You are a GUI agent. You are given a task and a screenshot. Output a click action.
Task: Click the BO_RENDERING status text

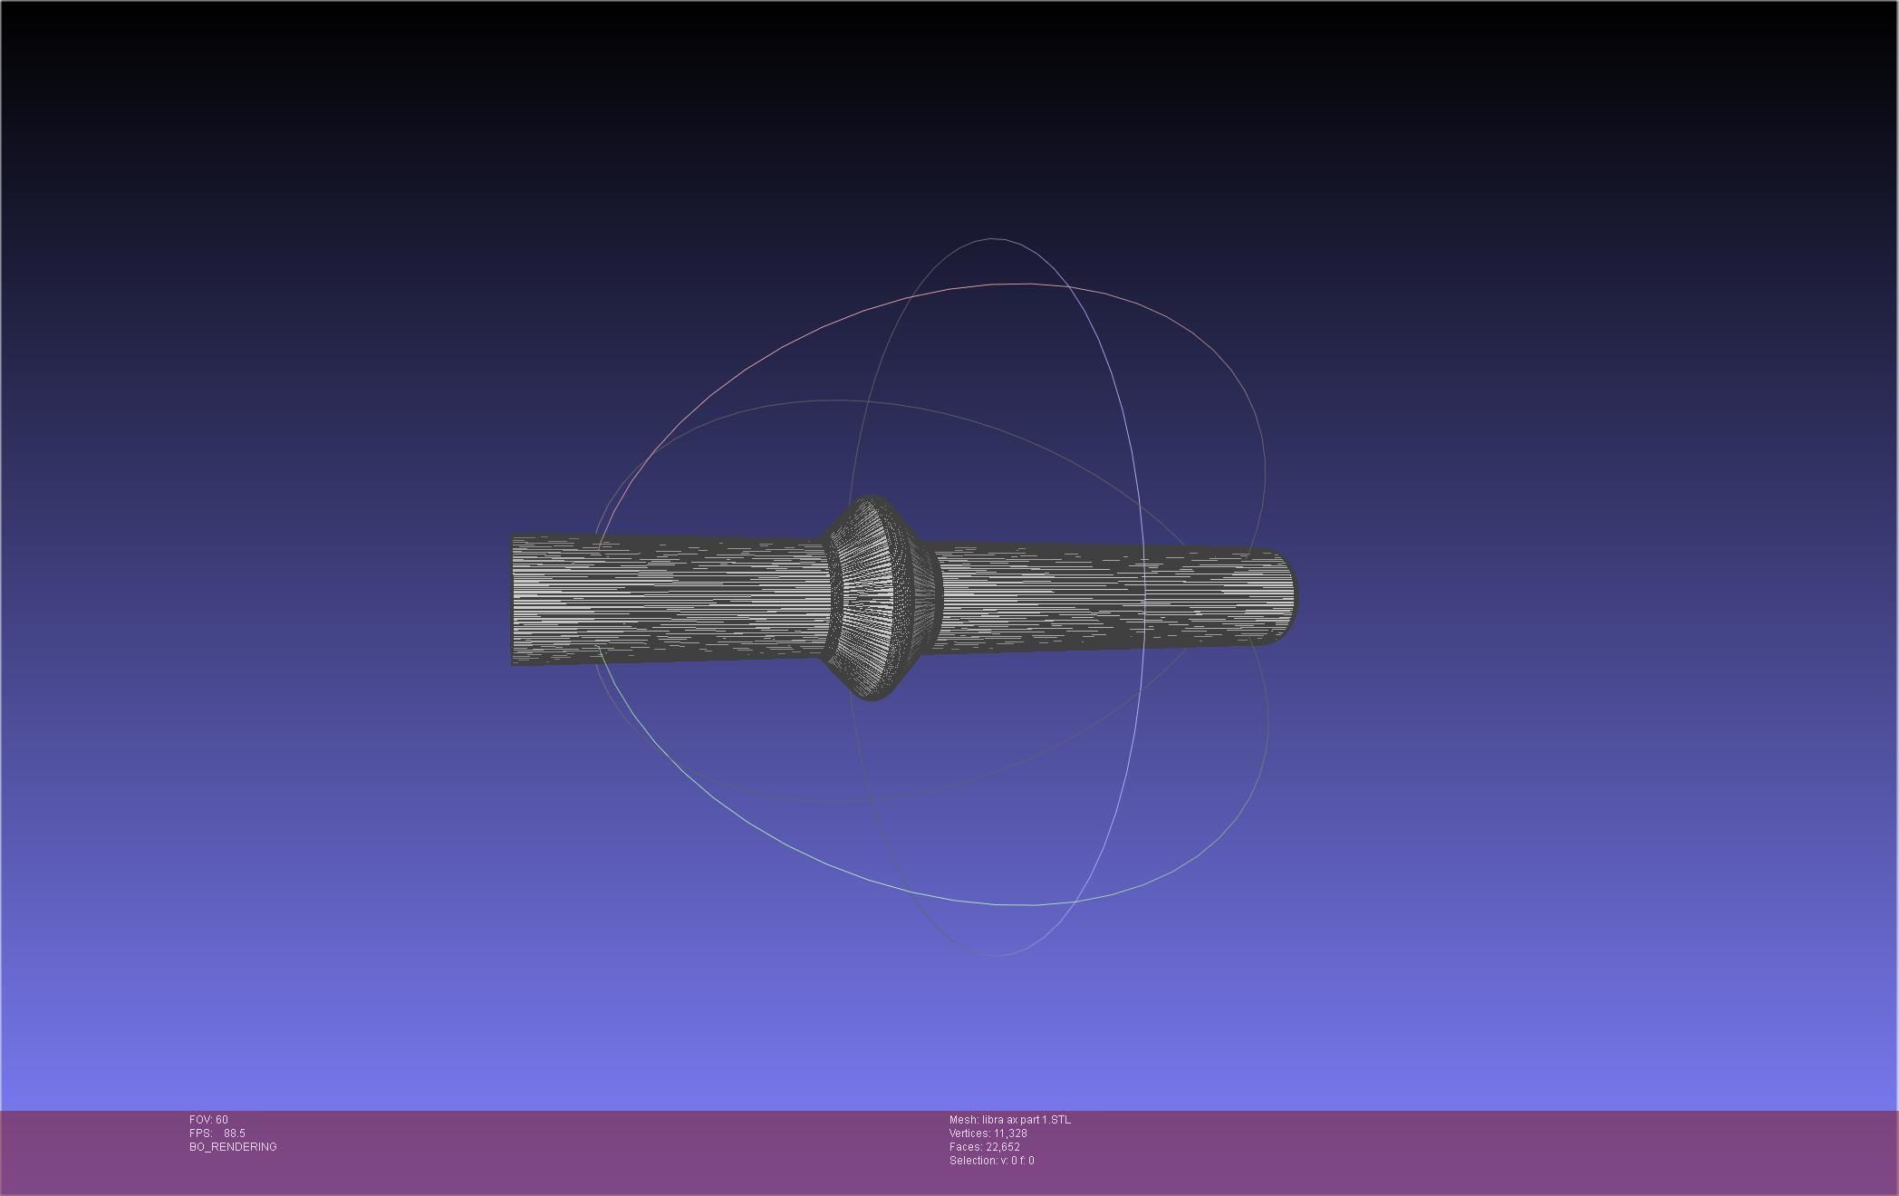coord(233,1147)
